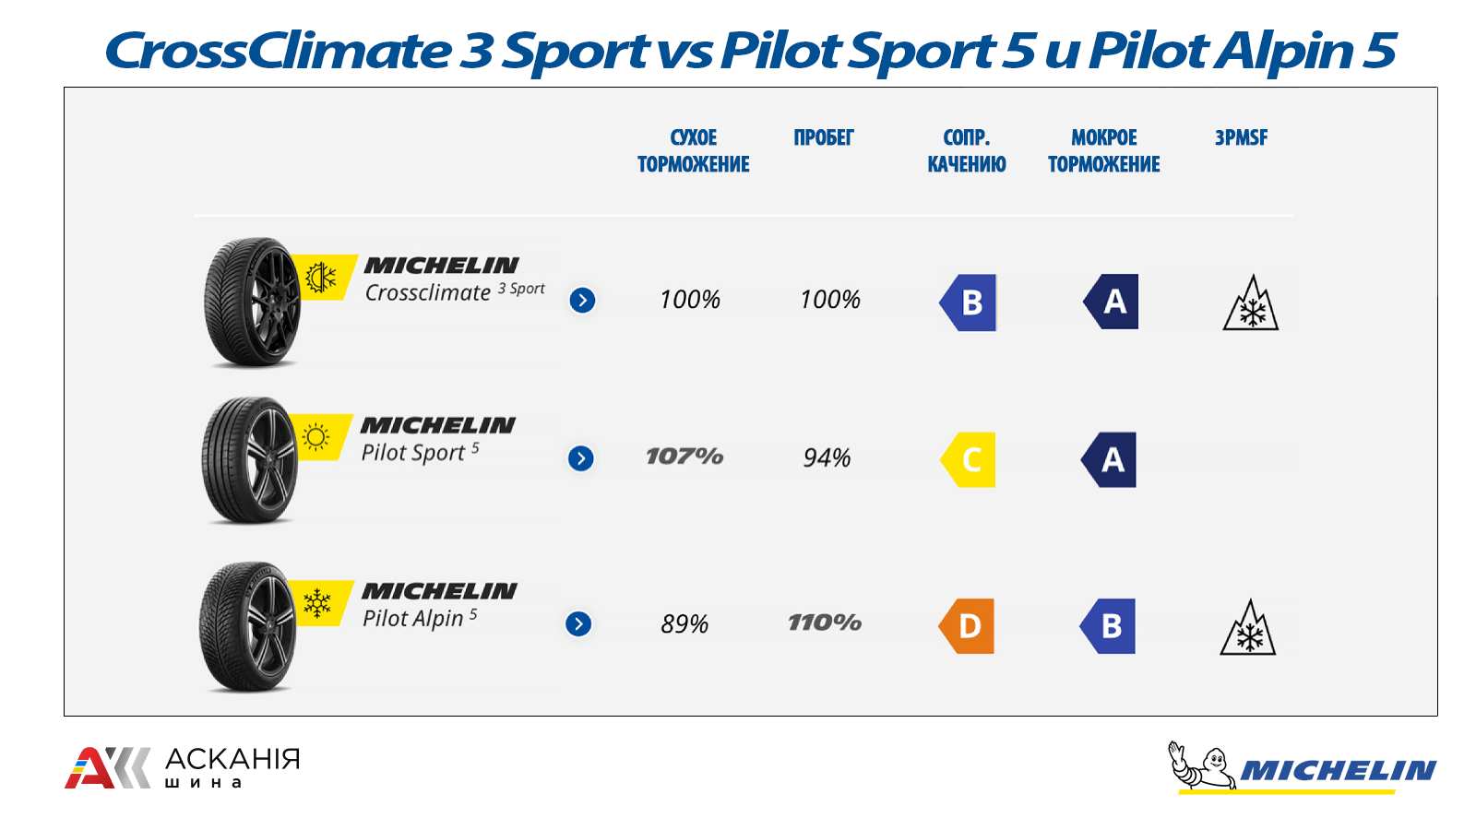The height and width of the screenshot is (830, 1476).
Task: Click the Askania Shina logo icon
Action: [107, 767]
